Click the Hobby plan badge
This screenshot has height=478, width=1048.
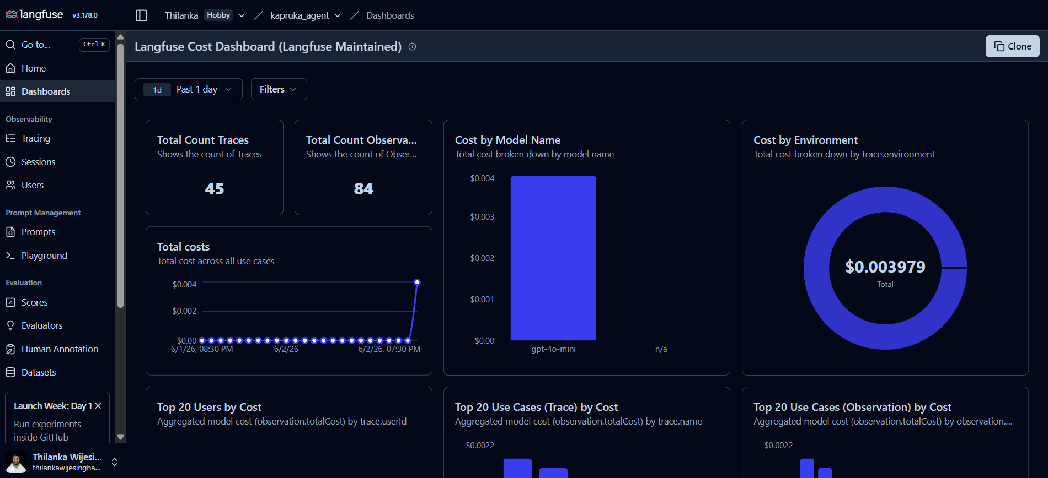[218, 15]
